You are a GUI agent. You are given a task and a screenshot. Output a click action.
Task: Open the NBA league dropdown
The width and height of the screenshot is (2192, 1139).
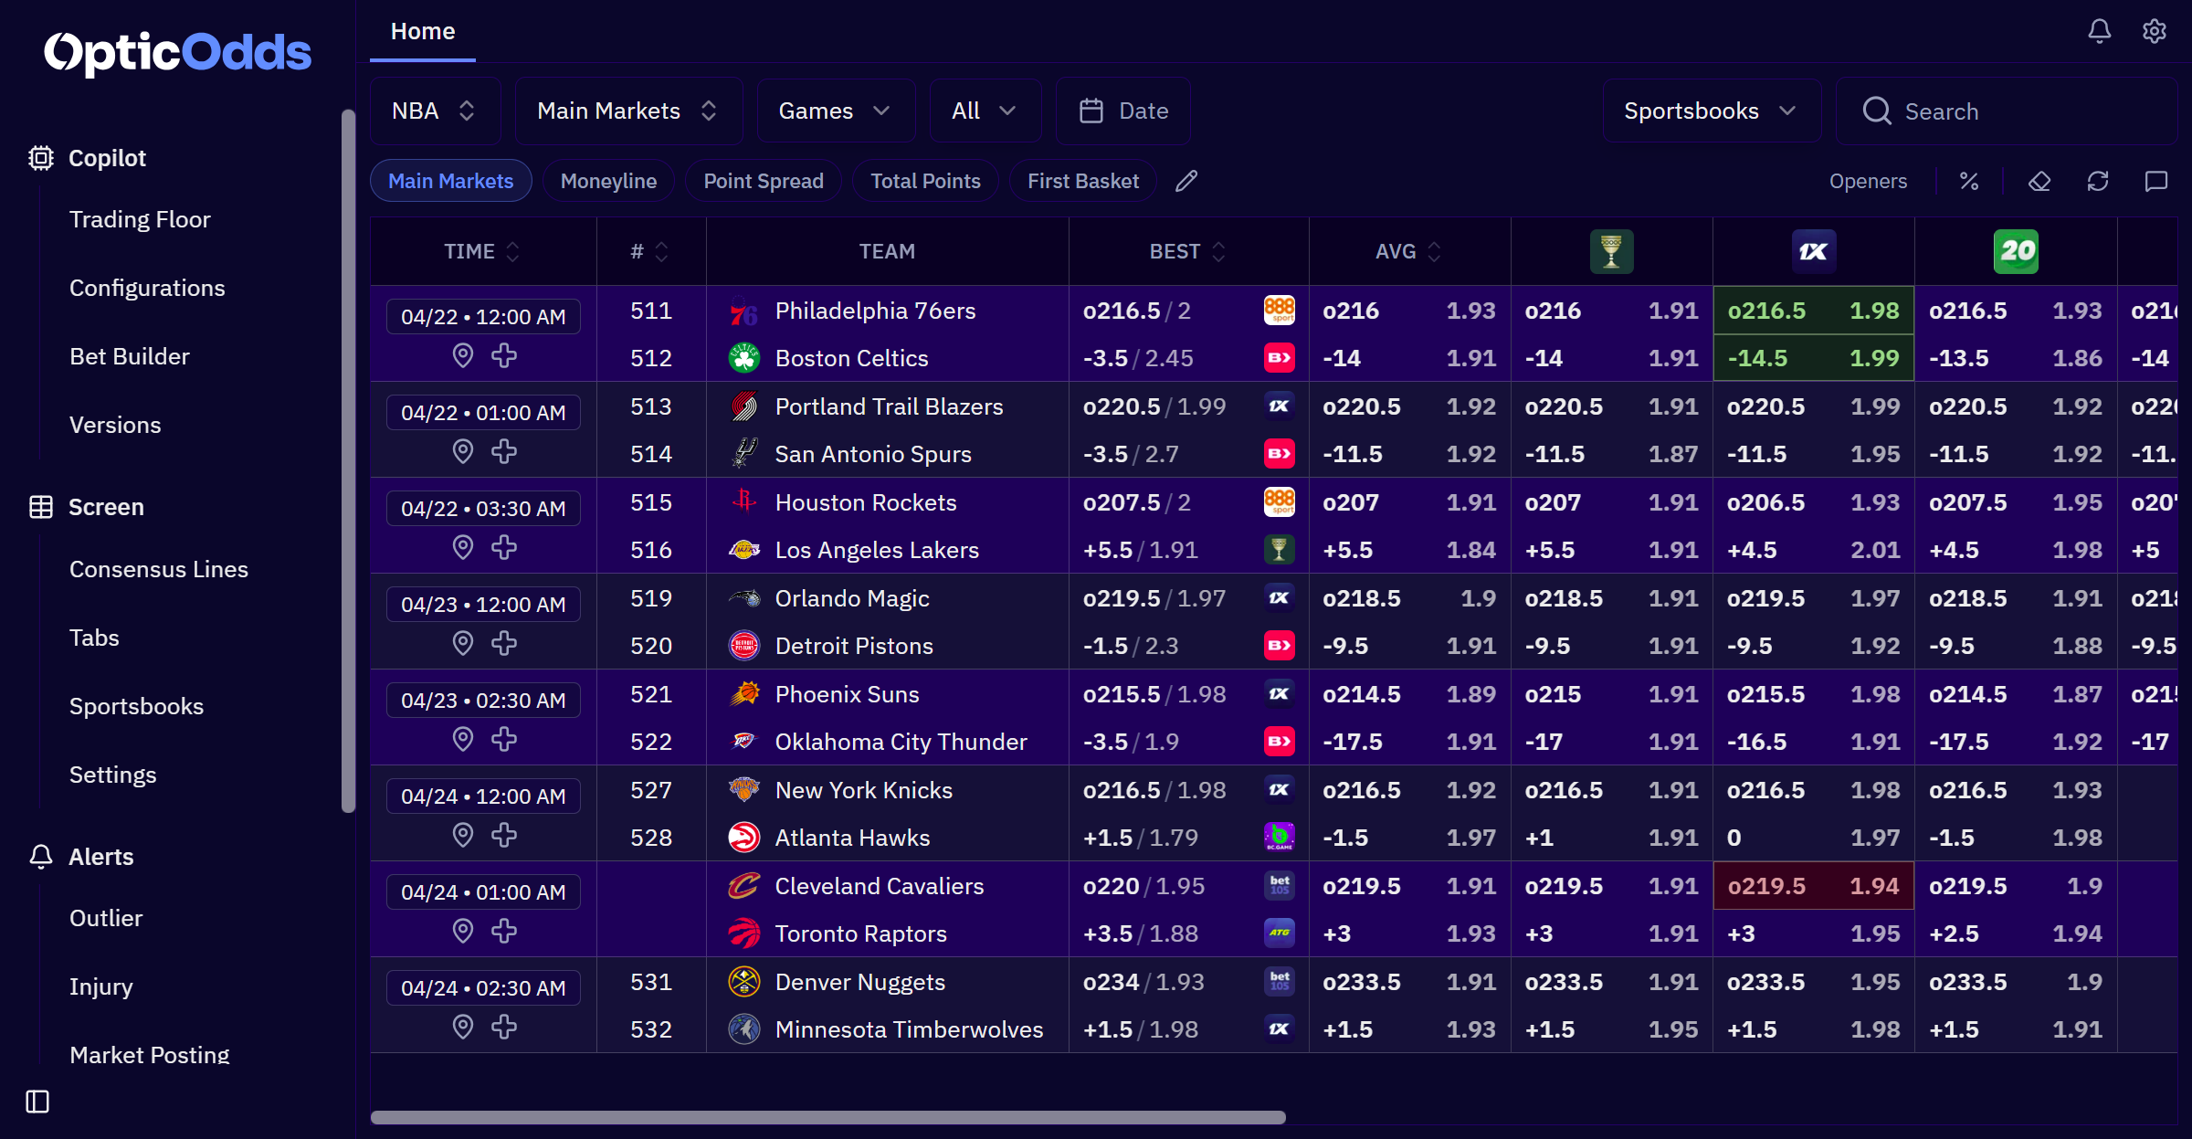(435, 111)
